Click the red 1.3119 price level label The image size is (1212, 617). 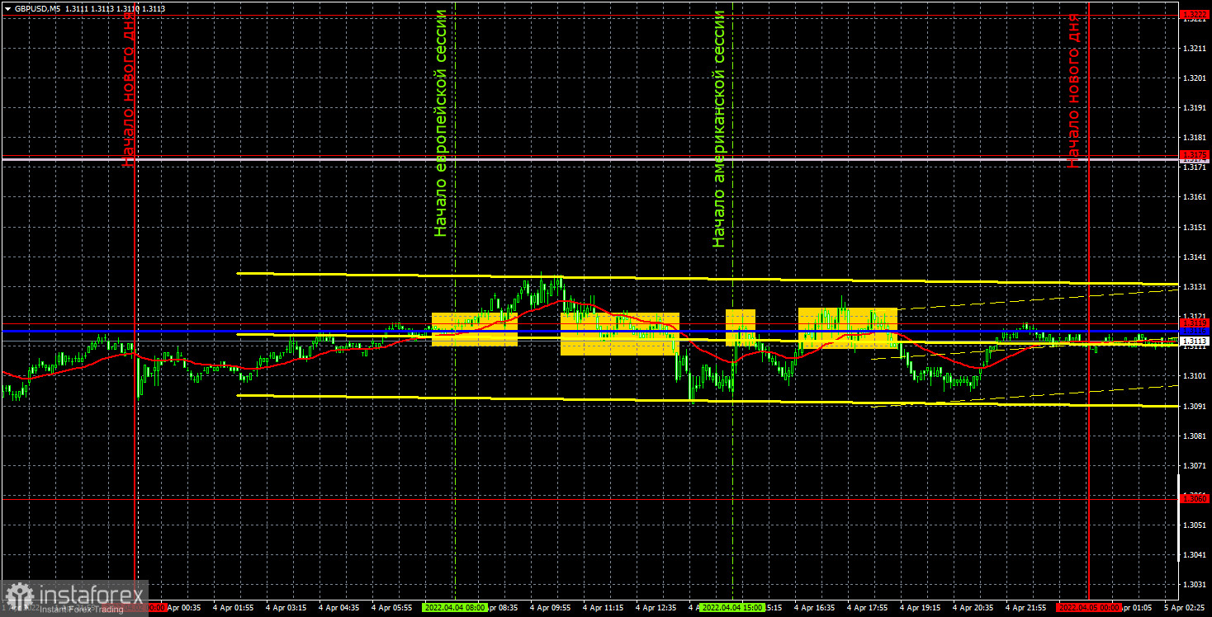coord(1195,323)
